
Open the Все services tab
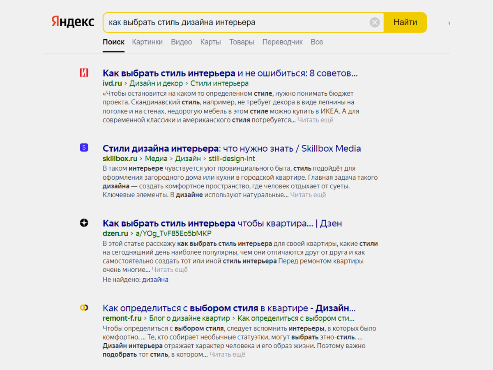point(317,42)
